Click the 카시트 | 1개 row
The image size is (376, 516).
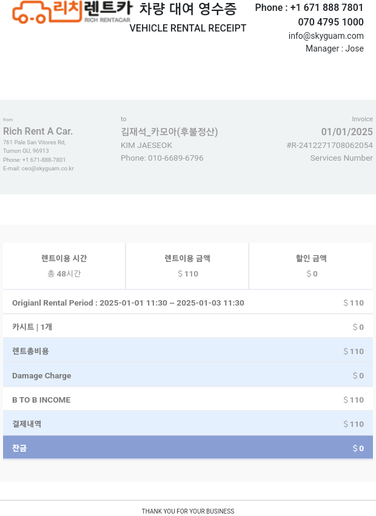coord(188,327)
